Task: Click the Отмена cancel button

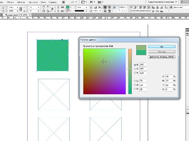Action: [162, 52]
